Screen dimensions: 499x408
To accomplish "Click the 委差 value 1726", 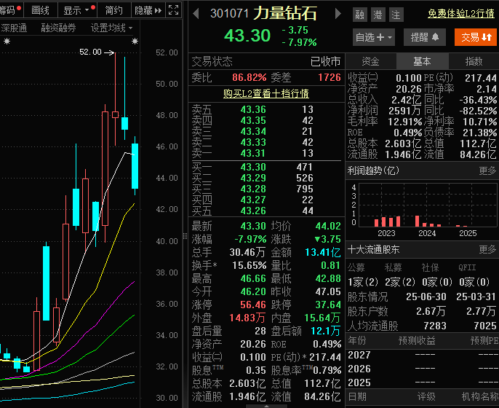I will (330, 77).
